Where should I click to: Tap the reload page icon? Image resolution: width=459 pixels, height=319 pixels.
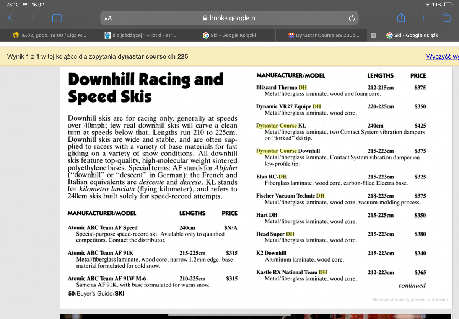tap(352, 18)
